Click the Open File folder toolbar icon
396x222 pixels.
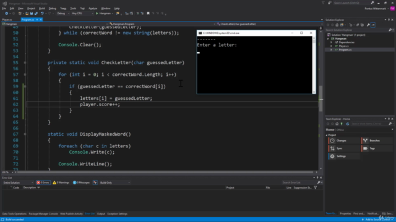tap(27, 14)
